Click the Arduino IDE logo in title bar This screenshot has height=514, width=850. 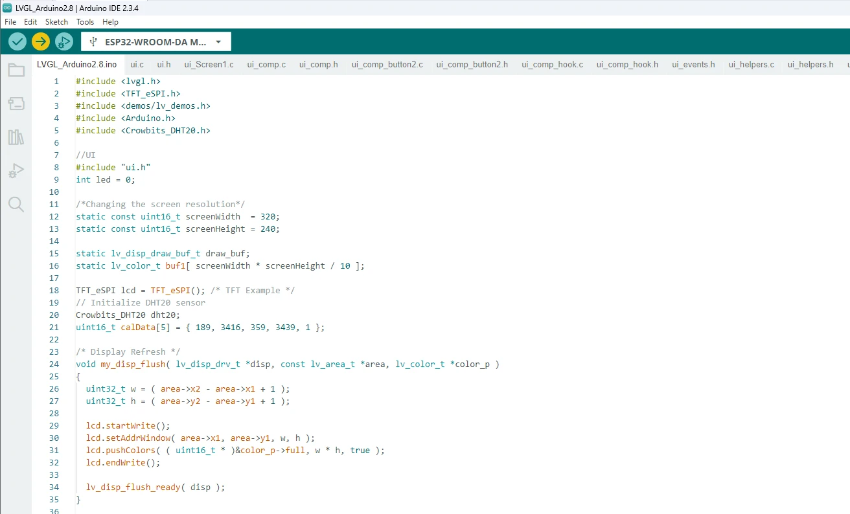7,8
